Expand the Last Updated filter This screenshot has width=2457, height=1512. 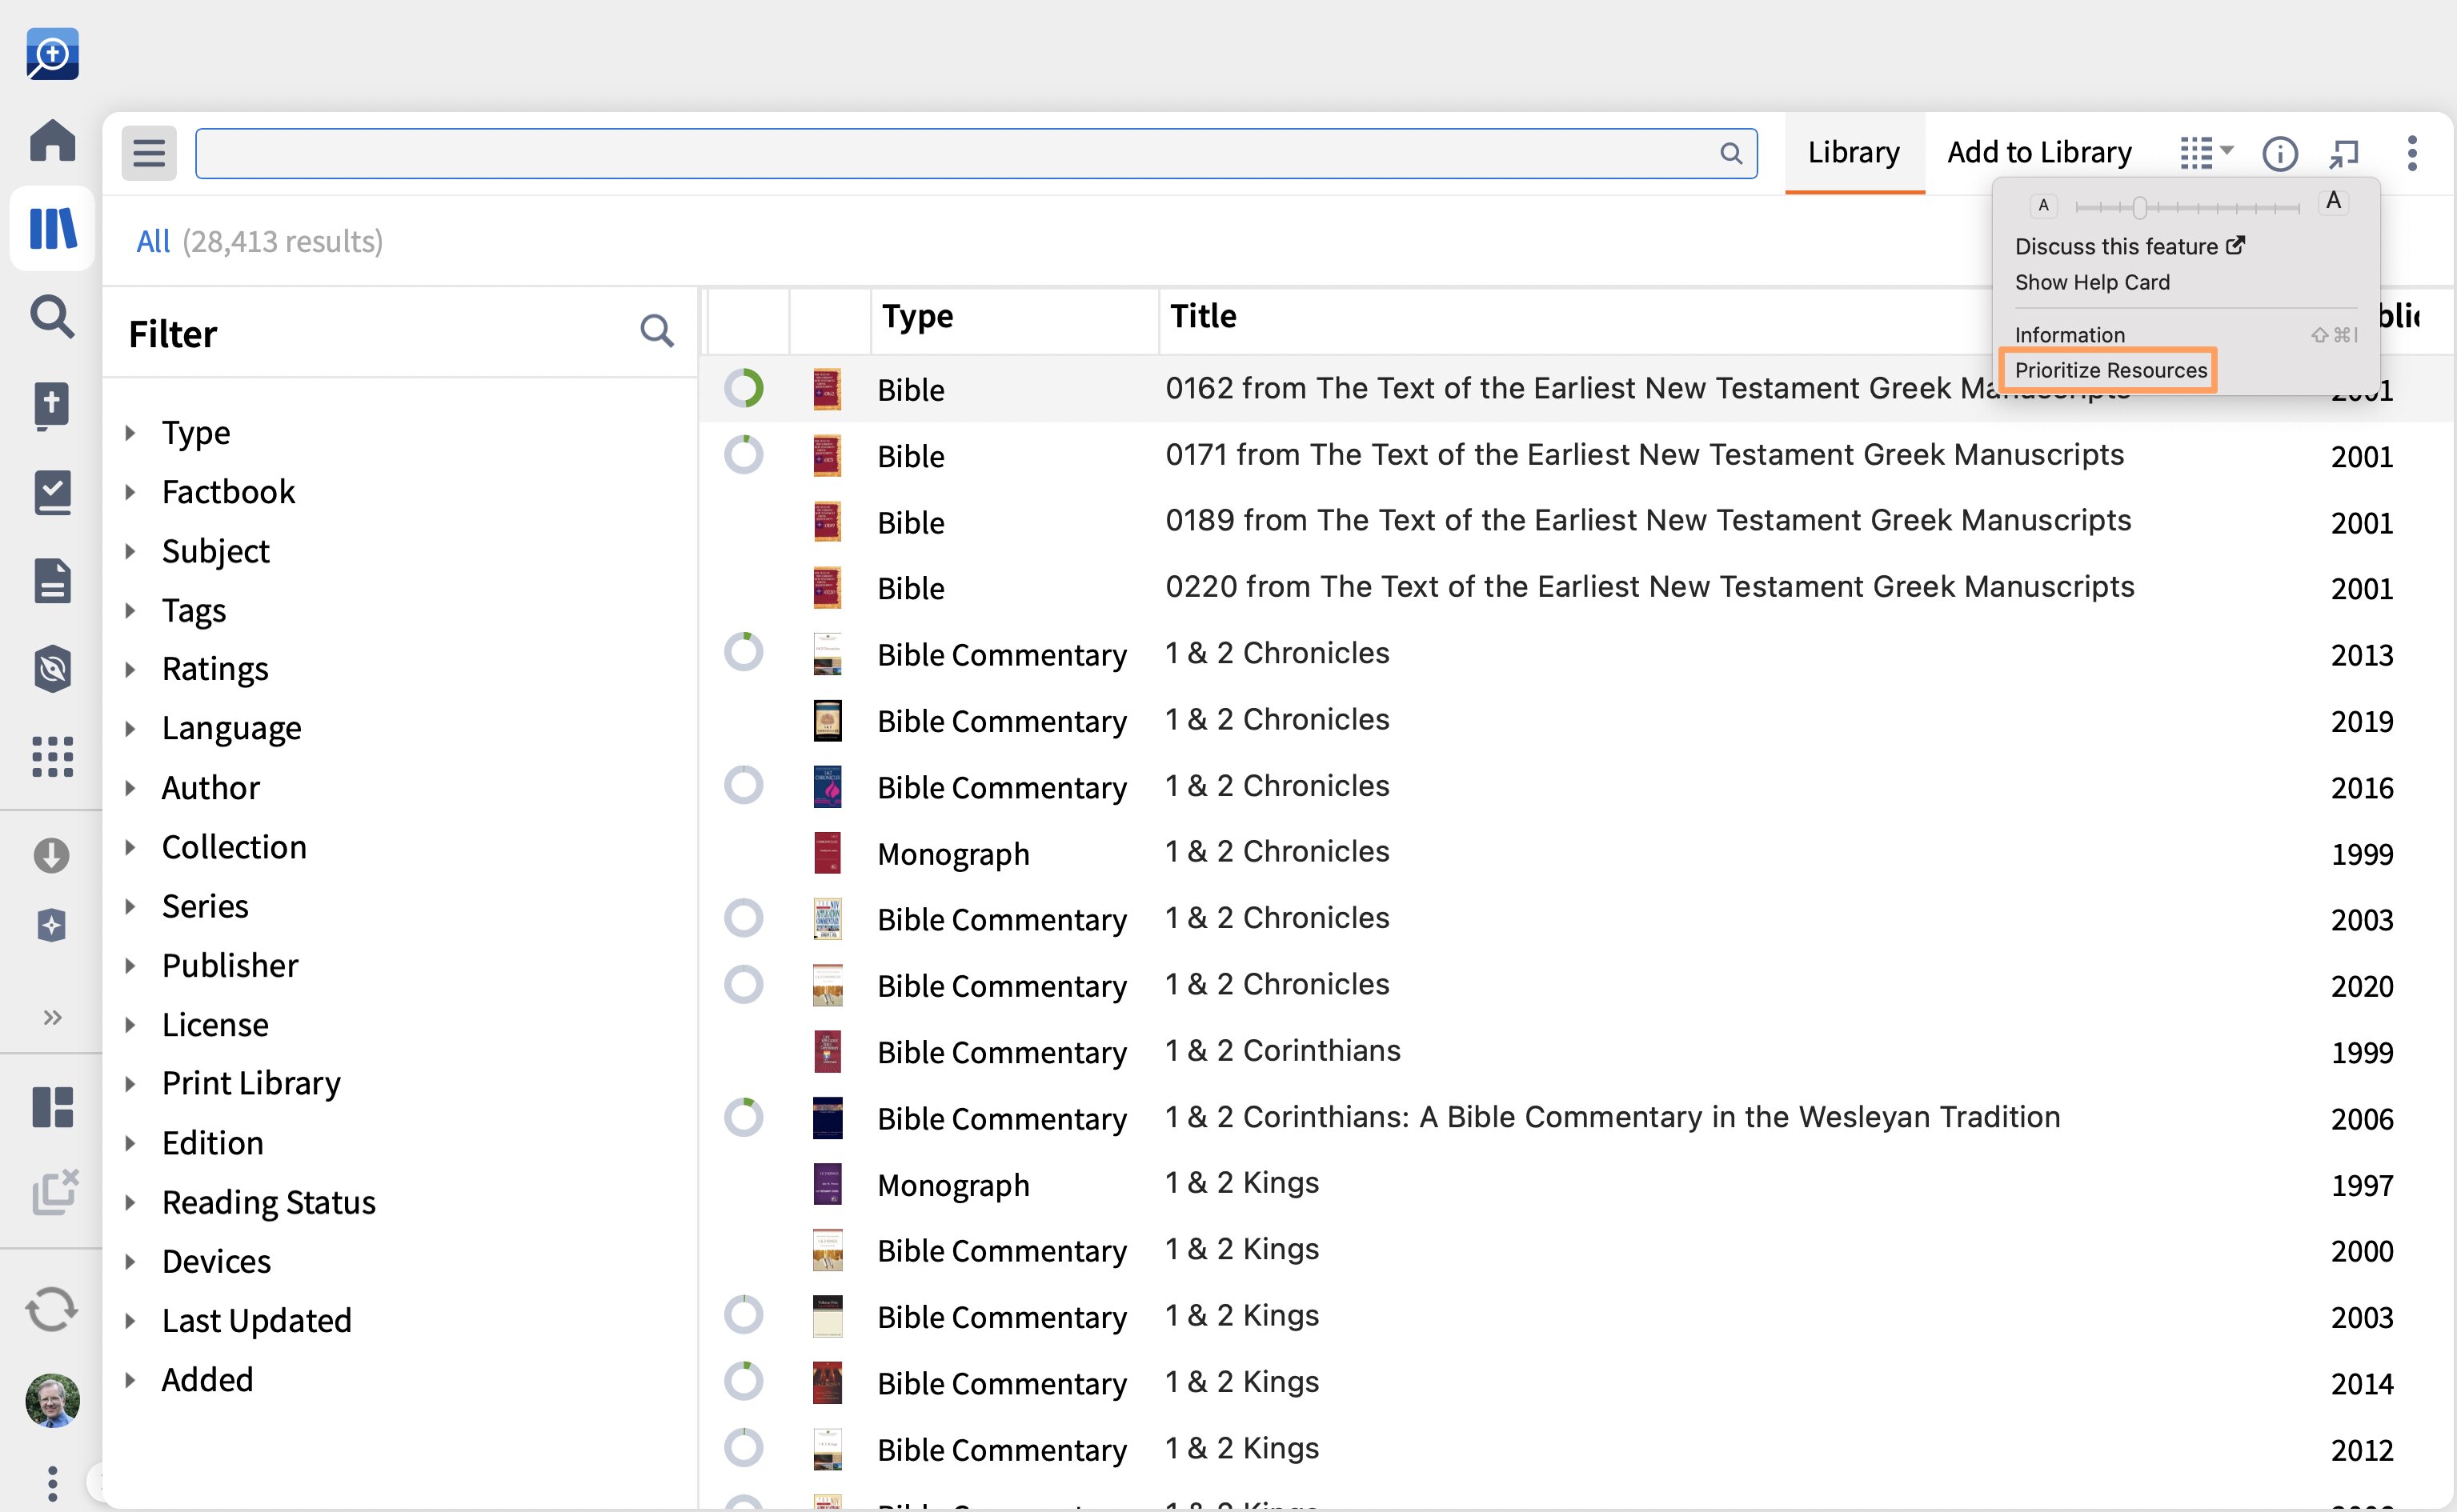pyautogui.click(x=130, y=1320)
